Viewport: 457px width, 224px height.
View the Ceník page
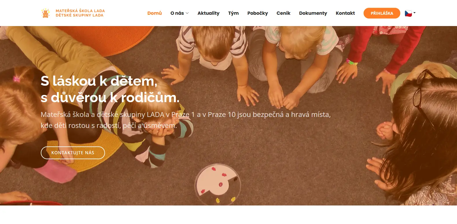pos(283,13)
